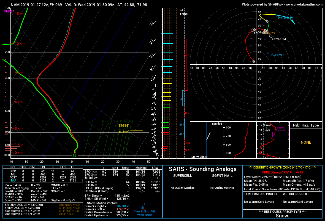Click the OPRH -0.18 value line
Image resolution: width=325 pixels, height=221 pixels.
point(282,172)
